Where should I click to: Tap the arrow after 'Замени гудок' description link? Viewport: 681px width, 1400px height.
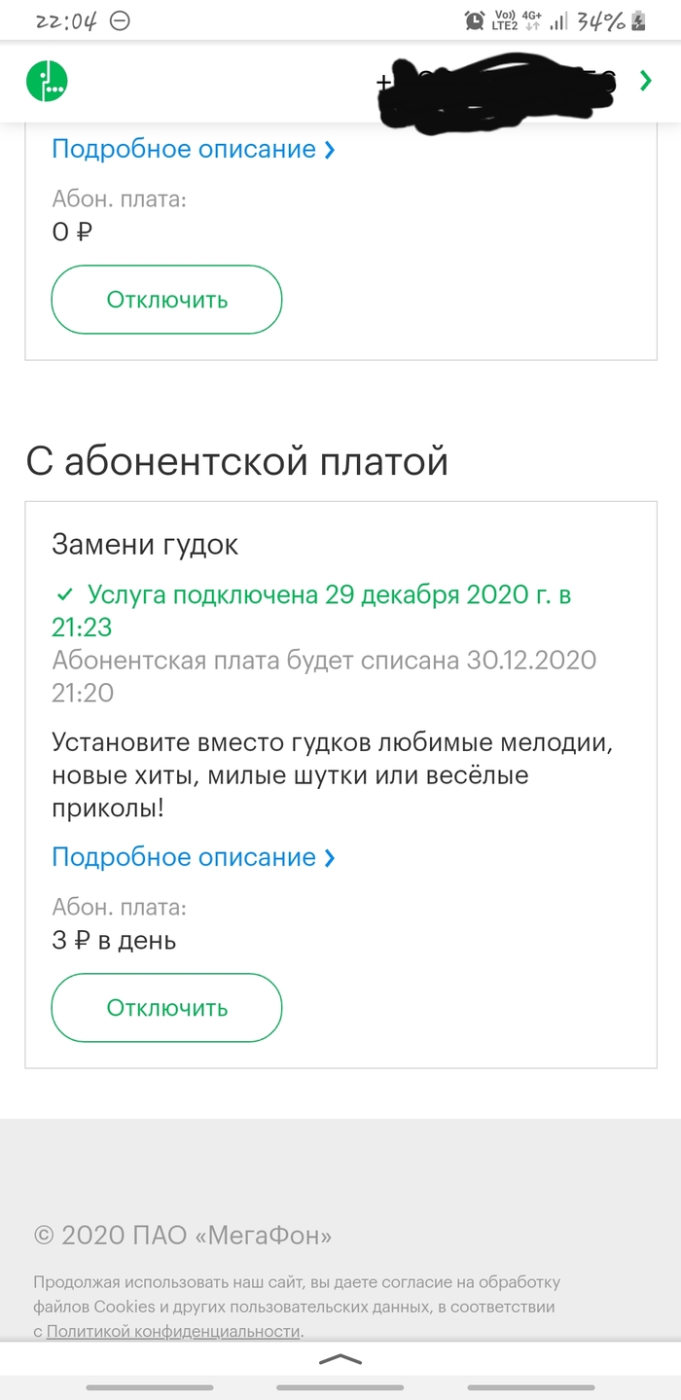(330, 857)
